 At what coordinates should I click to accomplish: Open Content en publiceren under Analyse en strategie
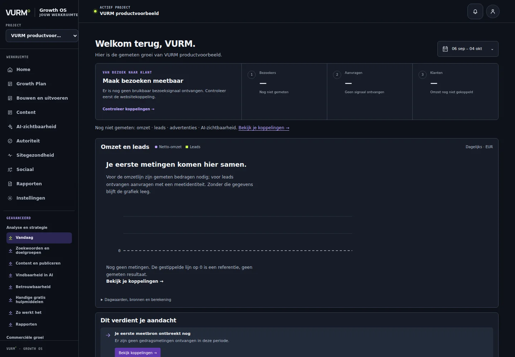tap(39, 263)
